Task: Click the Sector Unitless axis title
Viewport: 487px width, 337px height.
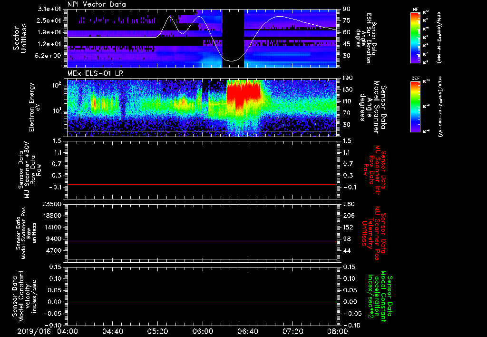Action: [x=19, y=38]
